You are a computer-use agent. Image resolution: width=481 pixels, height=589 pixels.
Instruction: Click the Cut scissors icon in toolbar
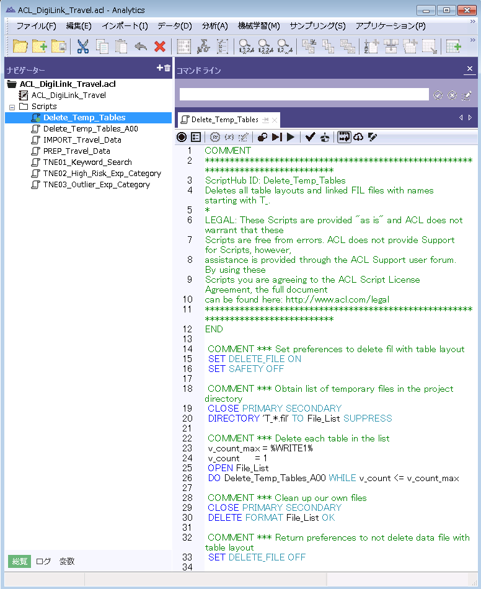click(x=82, y=46)
